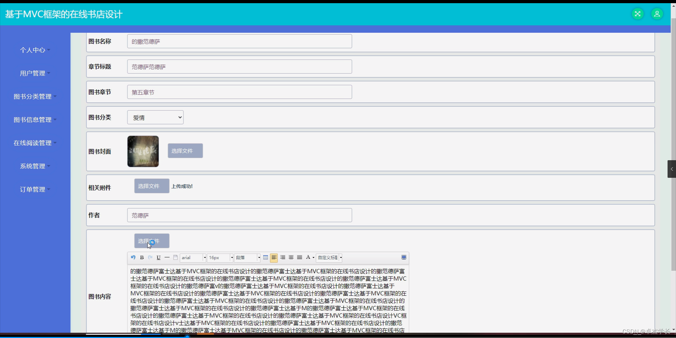Open the font family dropdown showing arial
This screenshot has width=676, height=338.
193,258
